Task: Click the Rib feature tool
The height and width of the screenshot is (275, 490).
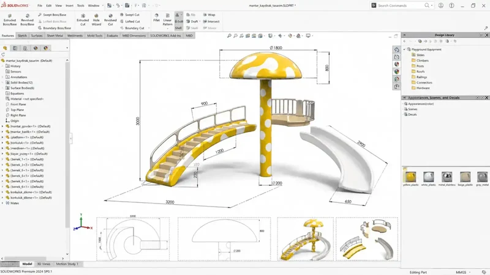Action: [190, 15]
